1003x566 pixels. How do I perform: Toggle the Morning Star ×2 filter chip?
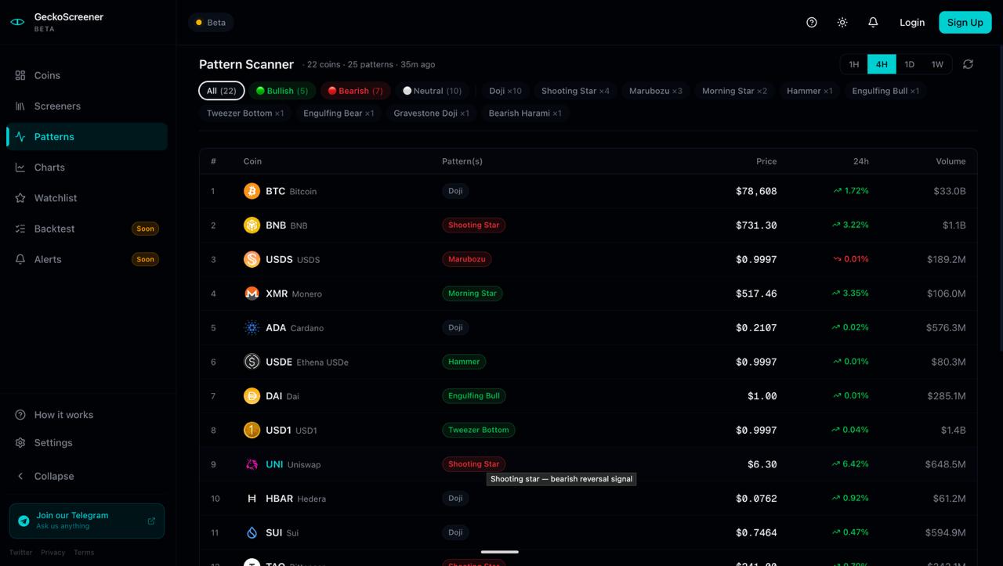click(734, 91)
